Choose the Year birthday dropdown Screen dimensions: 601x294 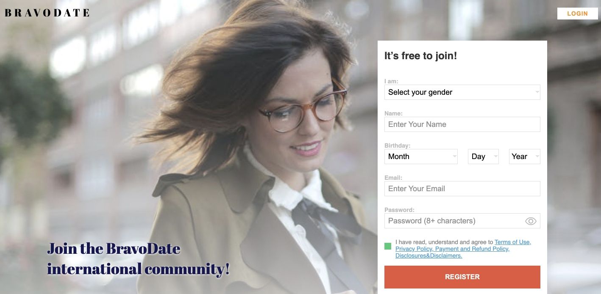pos(524,157)
